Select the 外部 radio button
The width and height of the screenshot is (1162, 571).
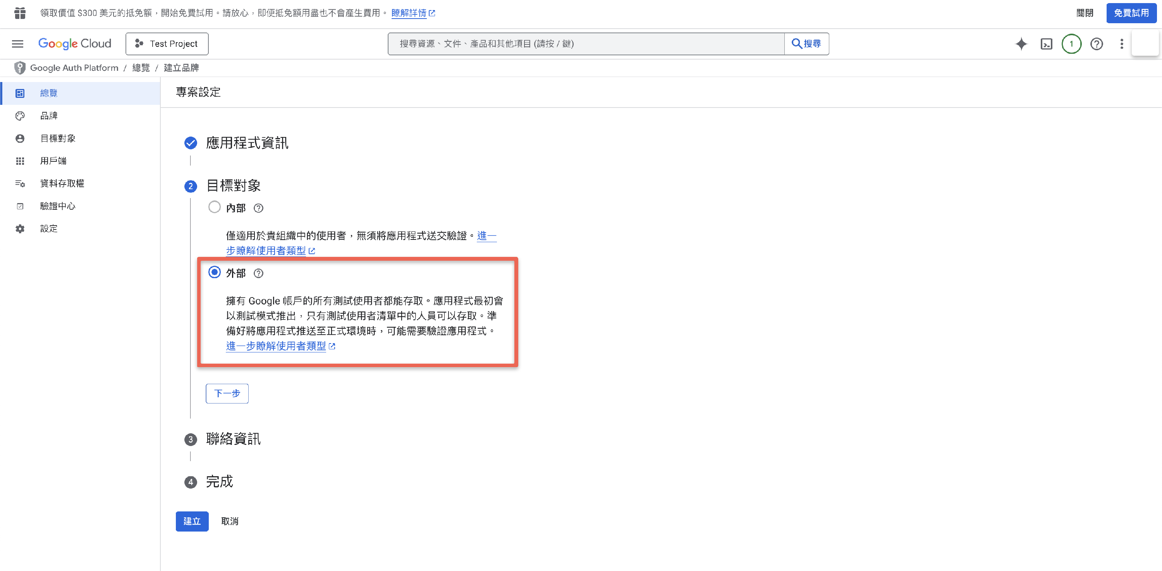[214, 273]
